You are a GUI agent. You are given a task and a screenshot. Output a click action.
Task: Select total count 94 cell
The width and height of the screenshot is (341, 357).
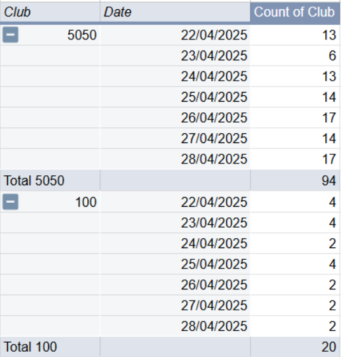click(295, 180)
